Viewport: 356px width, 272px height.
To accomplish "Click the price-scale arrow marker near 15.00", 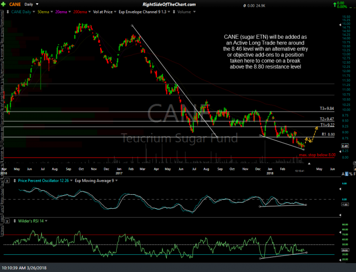I will [340, 25].
